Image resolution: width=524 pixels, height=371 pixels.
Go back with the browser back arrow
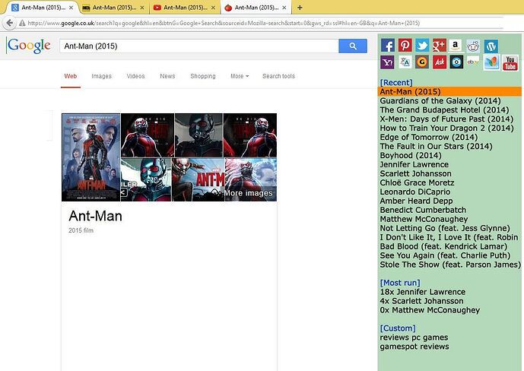(x=10, y=23)
